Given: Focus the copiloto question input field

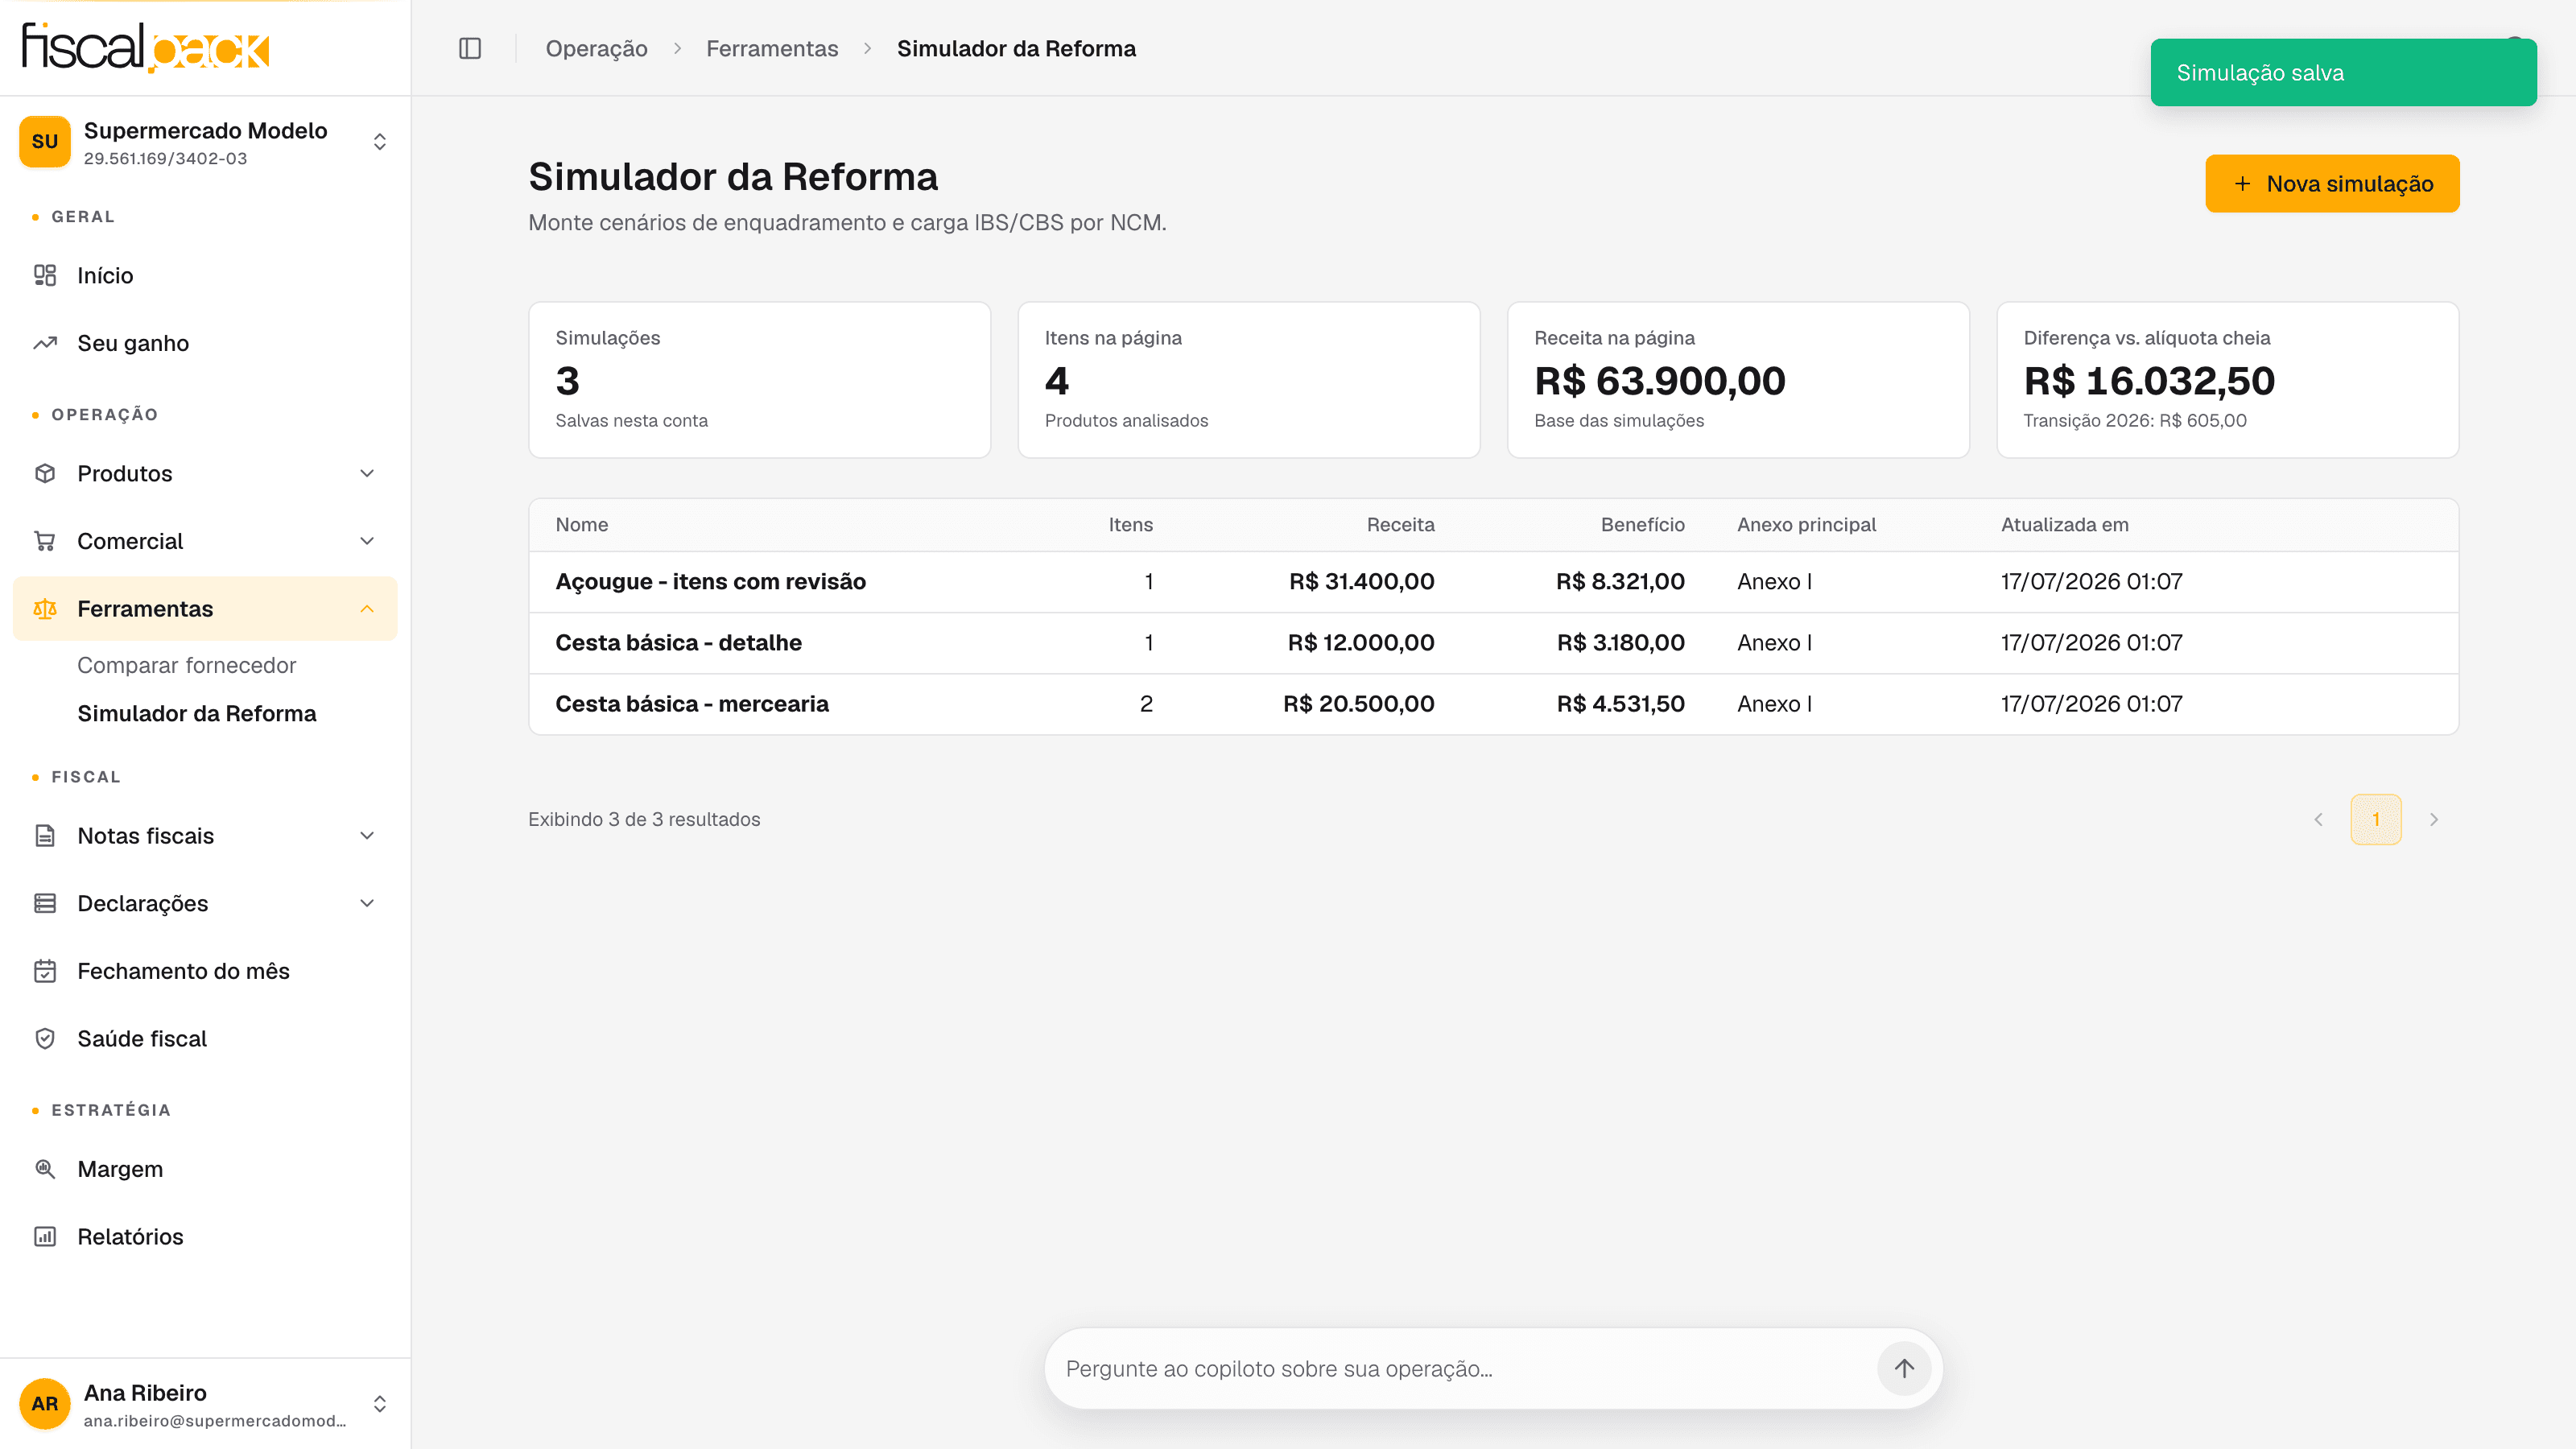Looking at the screenshot, I should point(1465,1368).
